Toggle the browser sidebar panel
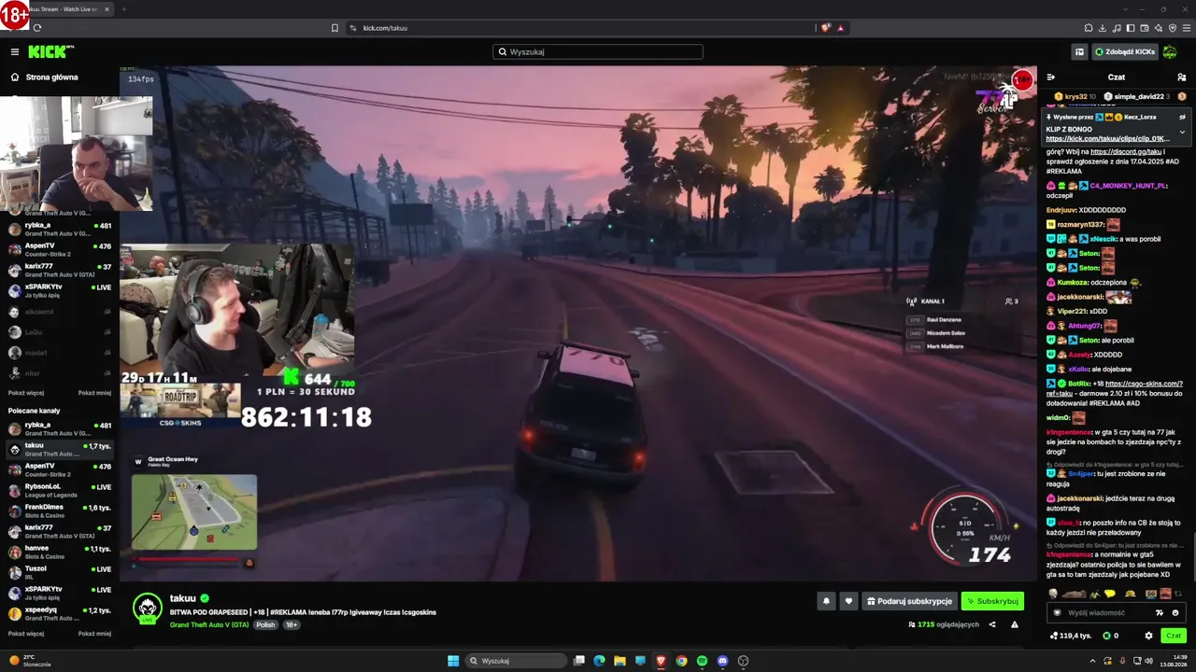Screen dimensions: 1196x672 (x=1131, y=28)
